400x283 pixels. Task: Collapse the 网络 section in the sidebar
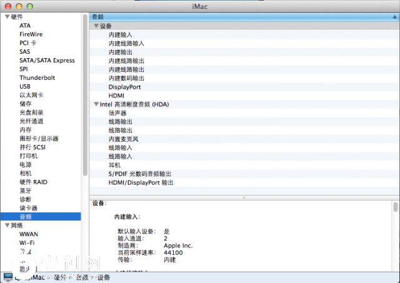tap(7, 225)
